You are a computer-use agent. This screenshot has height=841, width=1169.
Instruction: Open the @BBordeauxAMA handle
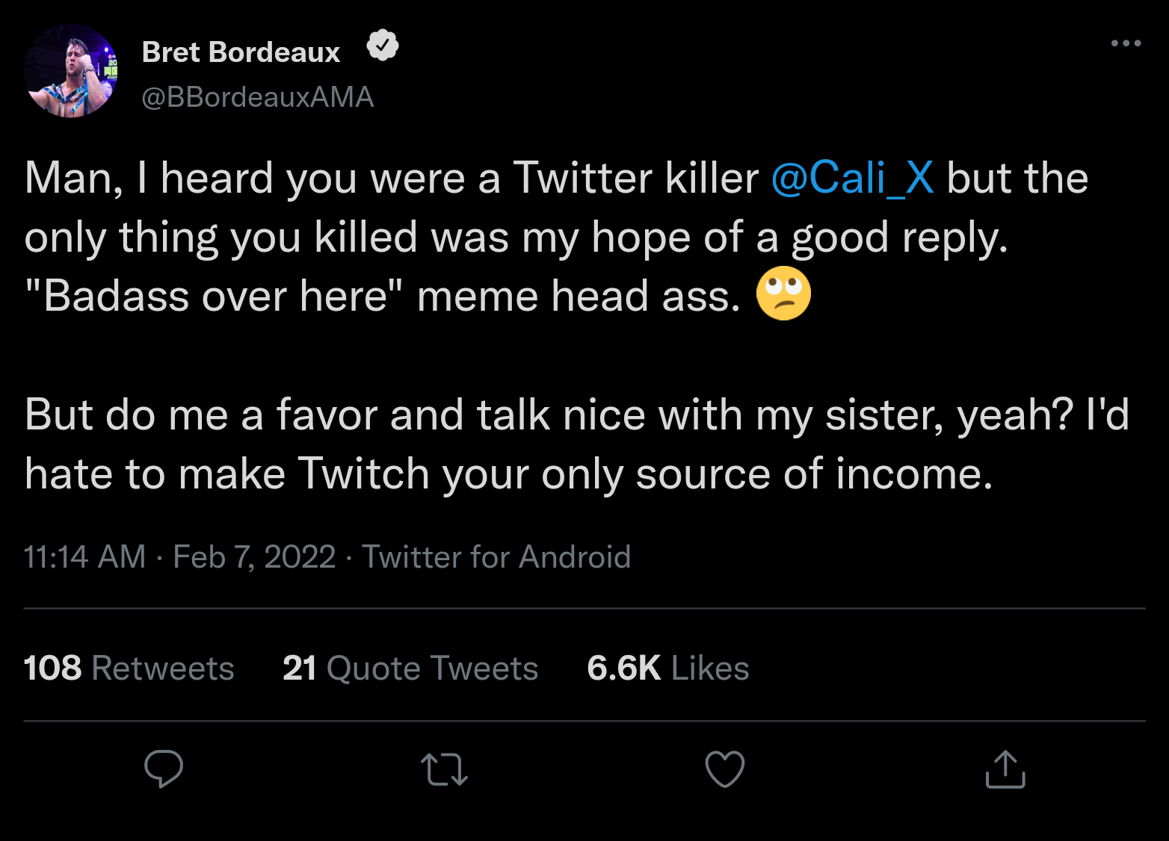[257, 97]
